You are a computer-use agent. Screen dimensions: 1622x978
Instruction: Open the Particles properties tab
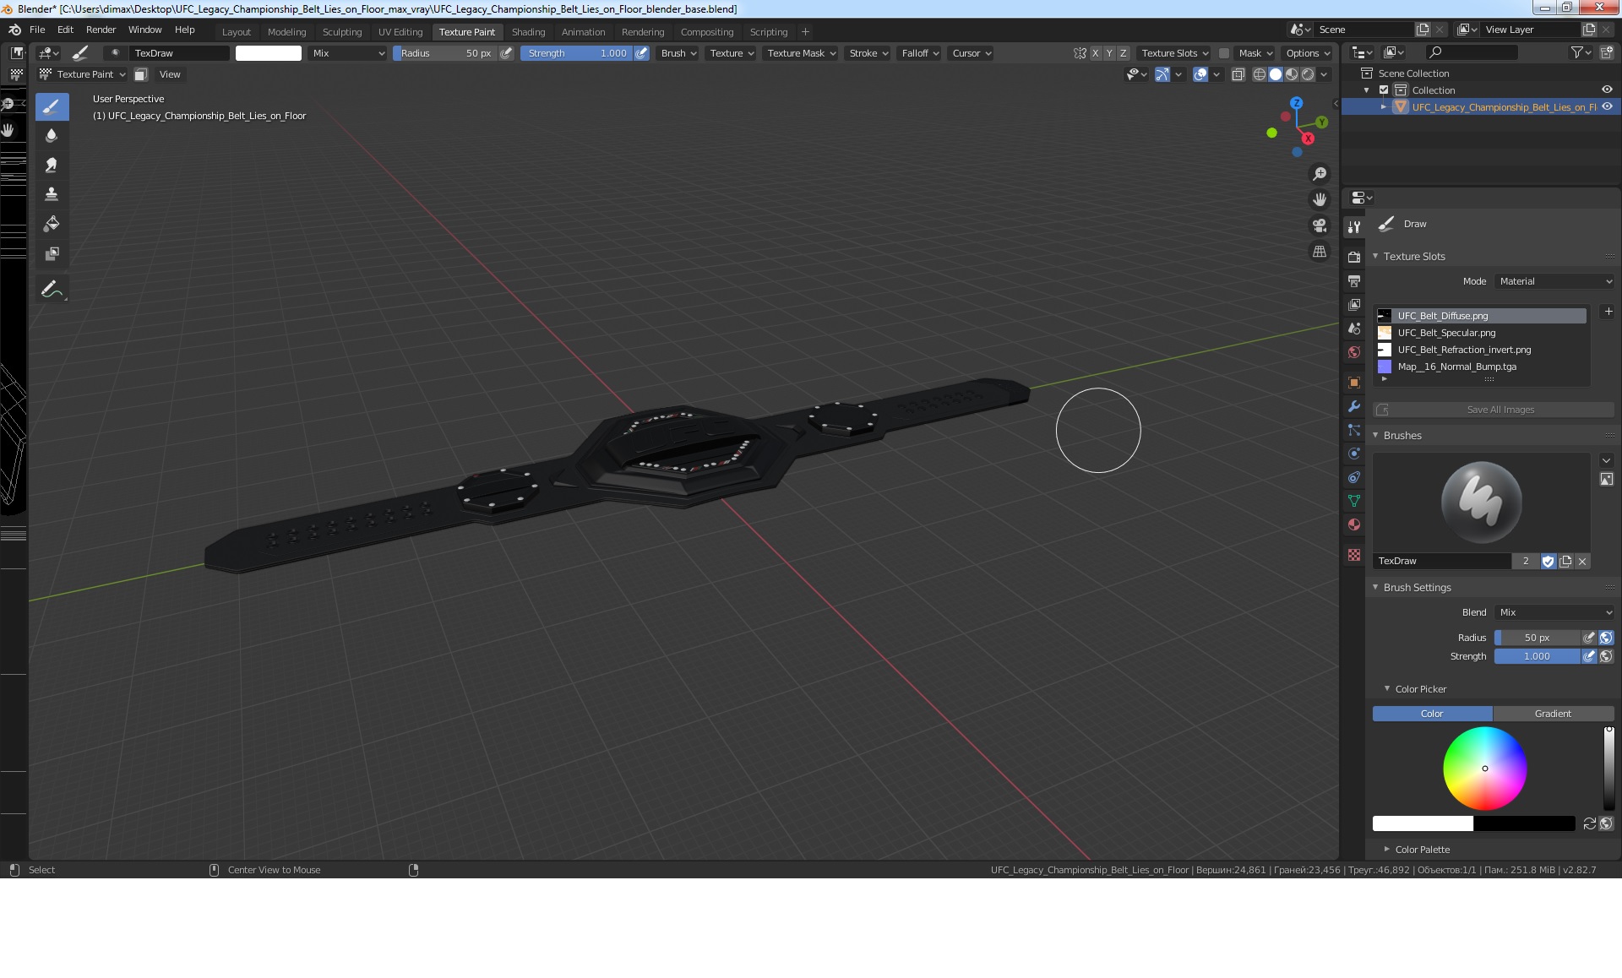pyautogui.click(x=1354, y=430)
